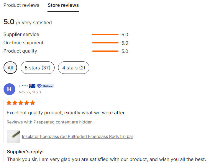Image resolution: width=215 pixels, height=166 pixels.
Task: Select the Store reviews tab
Action: [63, 5]
